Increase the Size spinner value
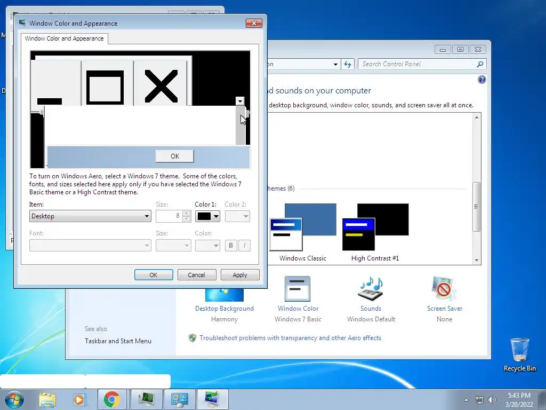546x410 pixels. click(x=186, y=214)
